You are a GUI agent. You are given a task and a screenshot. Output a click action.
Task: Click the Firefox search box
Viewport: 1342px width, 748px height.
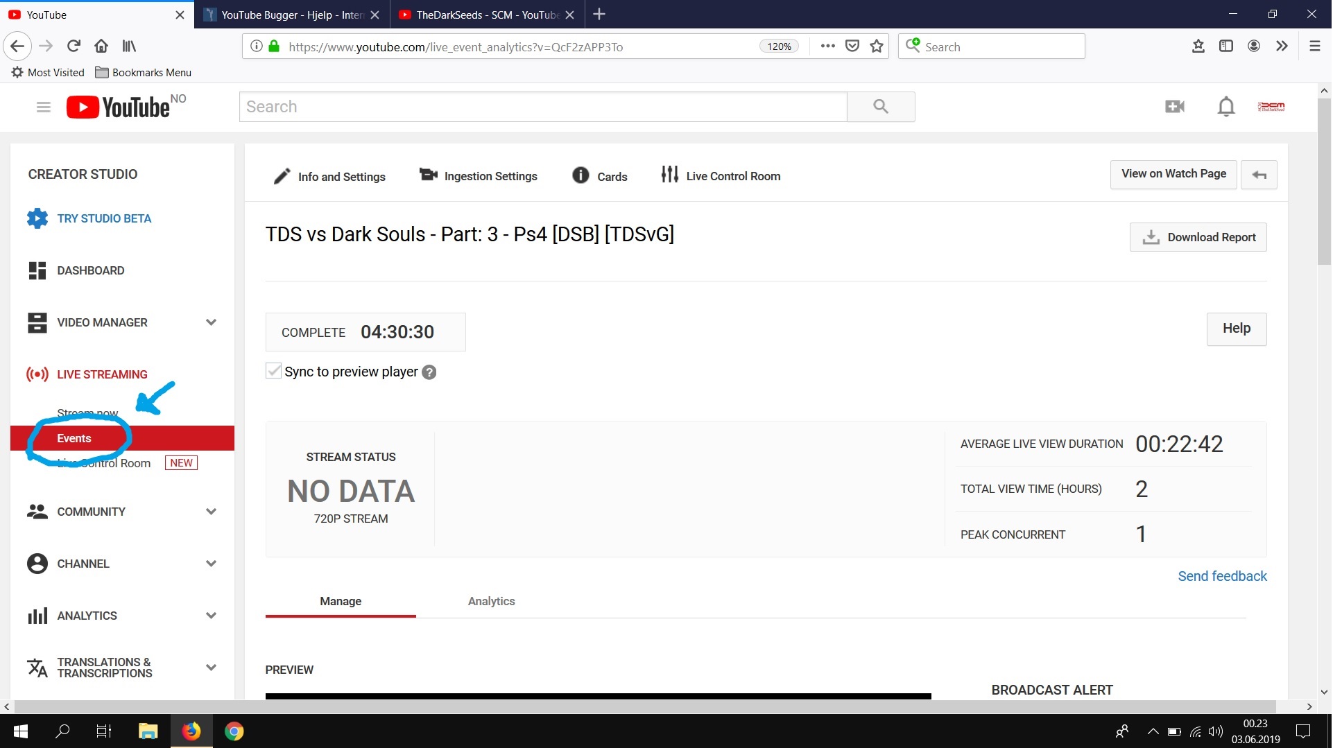pos(992,46)
